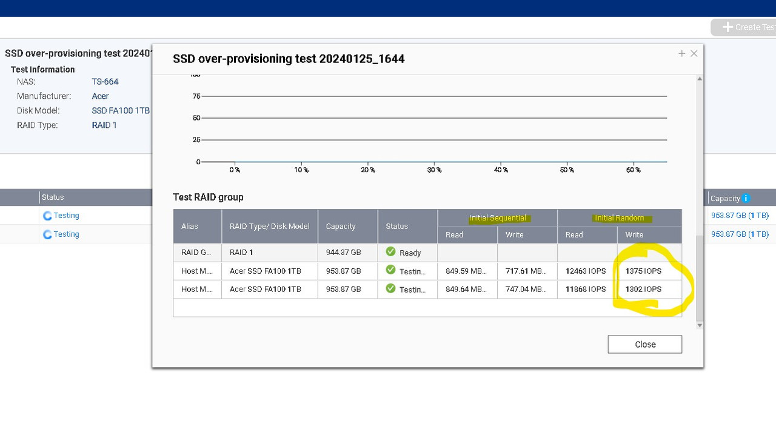The image size is (776, 447).
Task: Click the first Testing status link
Action: click(66, 215)
